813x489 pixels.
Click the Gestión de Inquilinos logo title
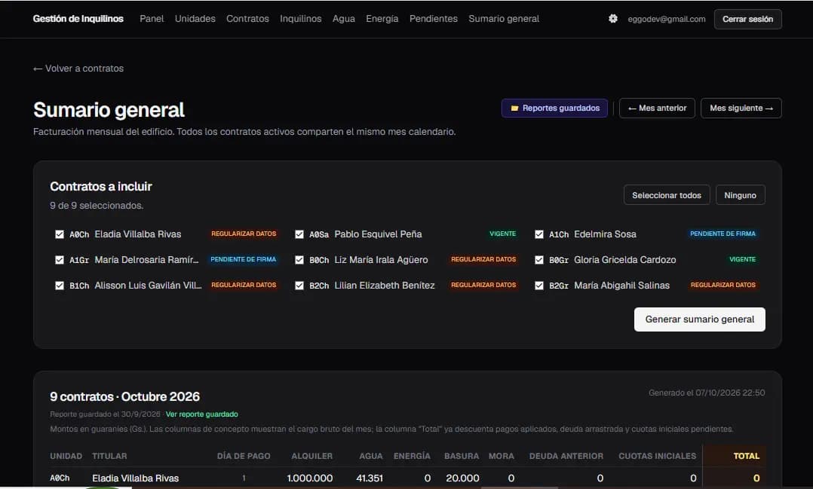(78, 19)
